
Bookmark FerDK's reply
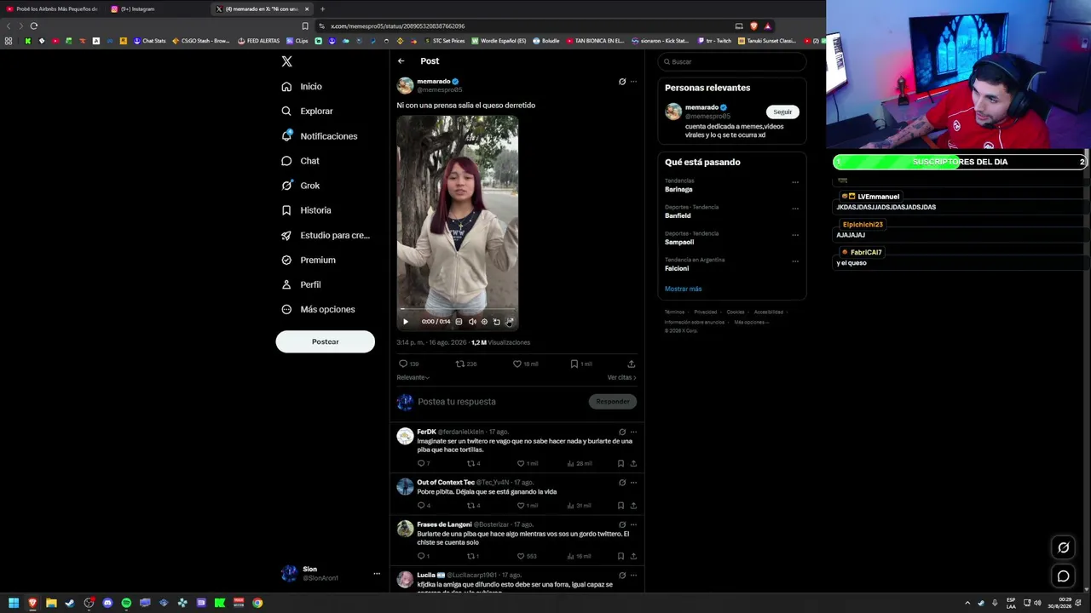(x=621, y=463)
